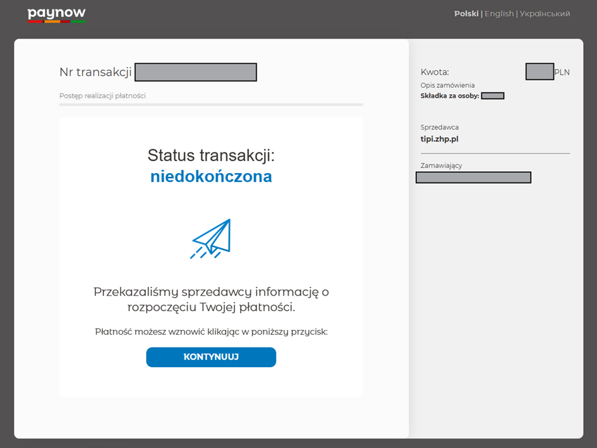
Task: Switch language to Polski
Action: (466, 14)
